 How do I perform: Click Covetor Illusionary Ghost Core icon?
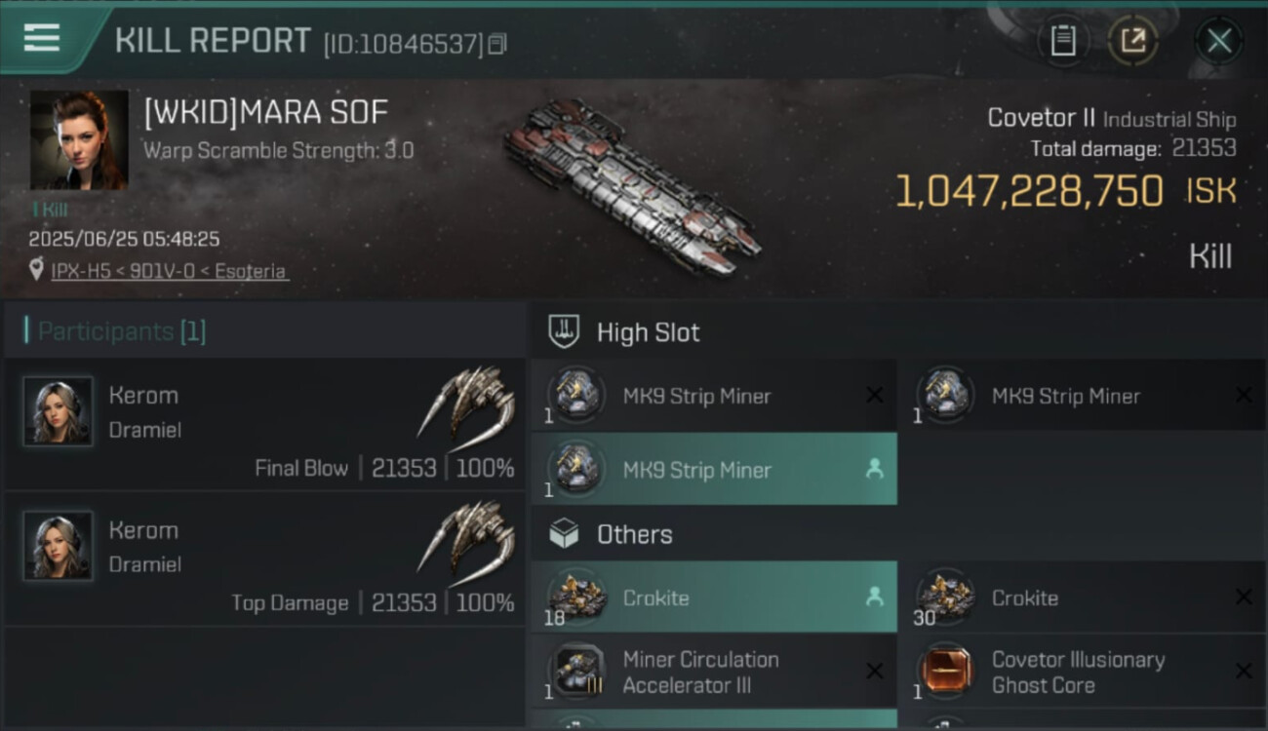945,672
